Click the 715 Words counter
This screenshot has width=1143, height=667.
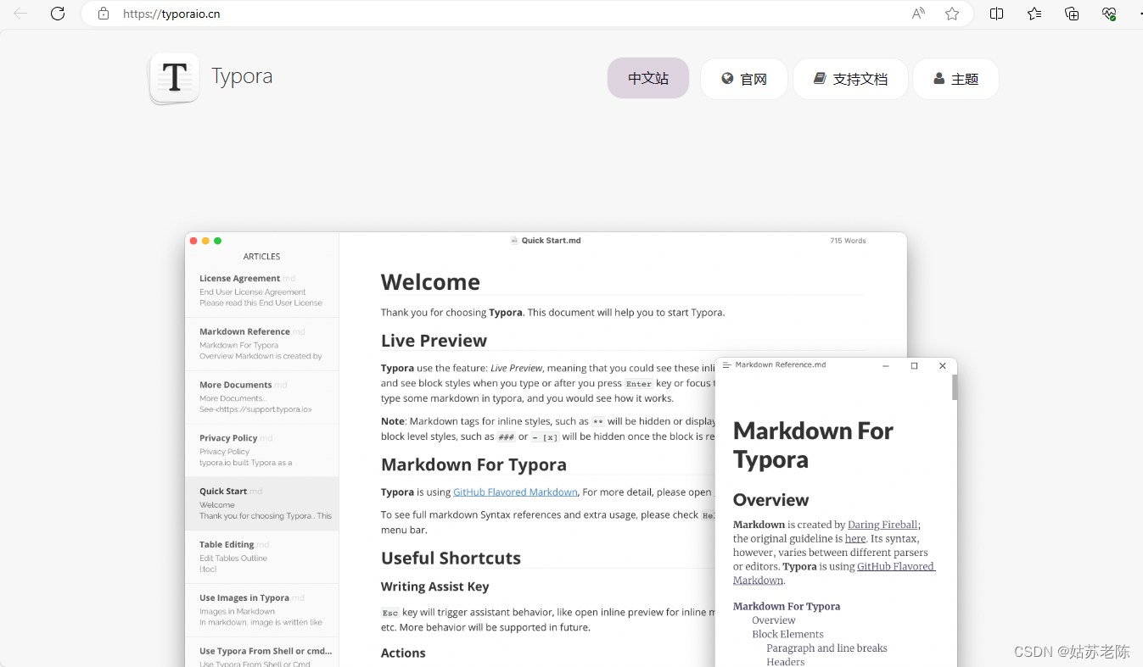click(848, 241)
